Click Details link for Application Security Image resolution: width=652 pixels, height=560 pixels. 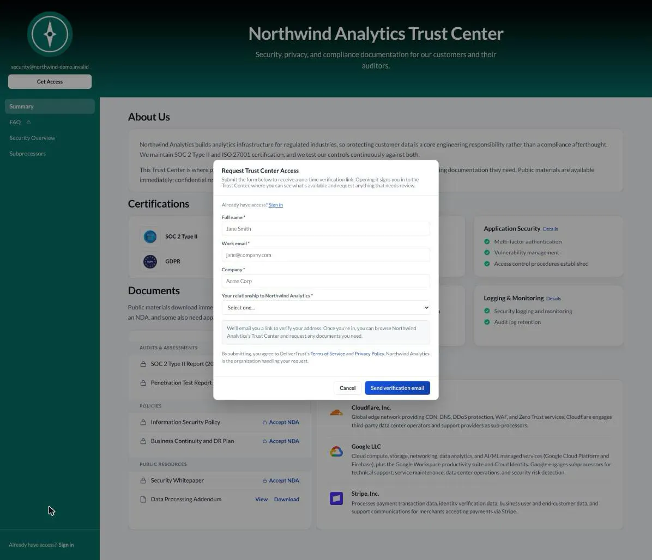(x=551, y=229)
